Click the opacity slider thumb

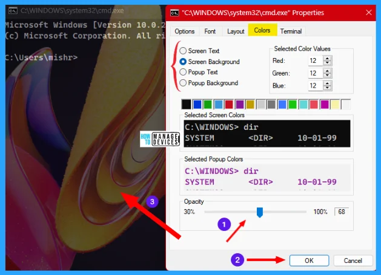260,212
